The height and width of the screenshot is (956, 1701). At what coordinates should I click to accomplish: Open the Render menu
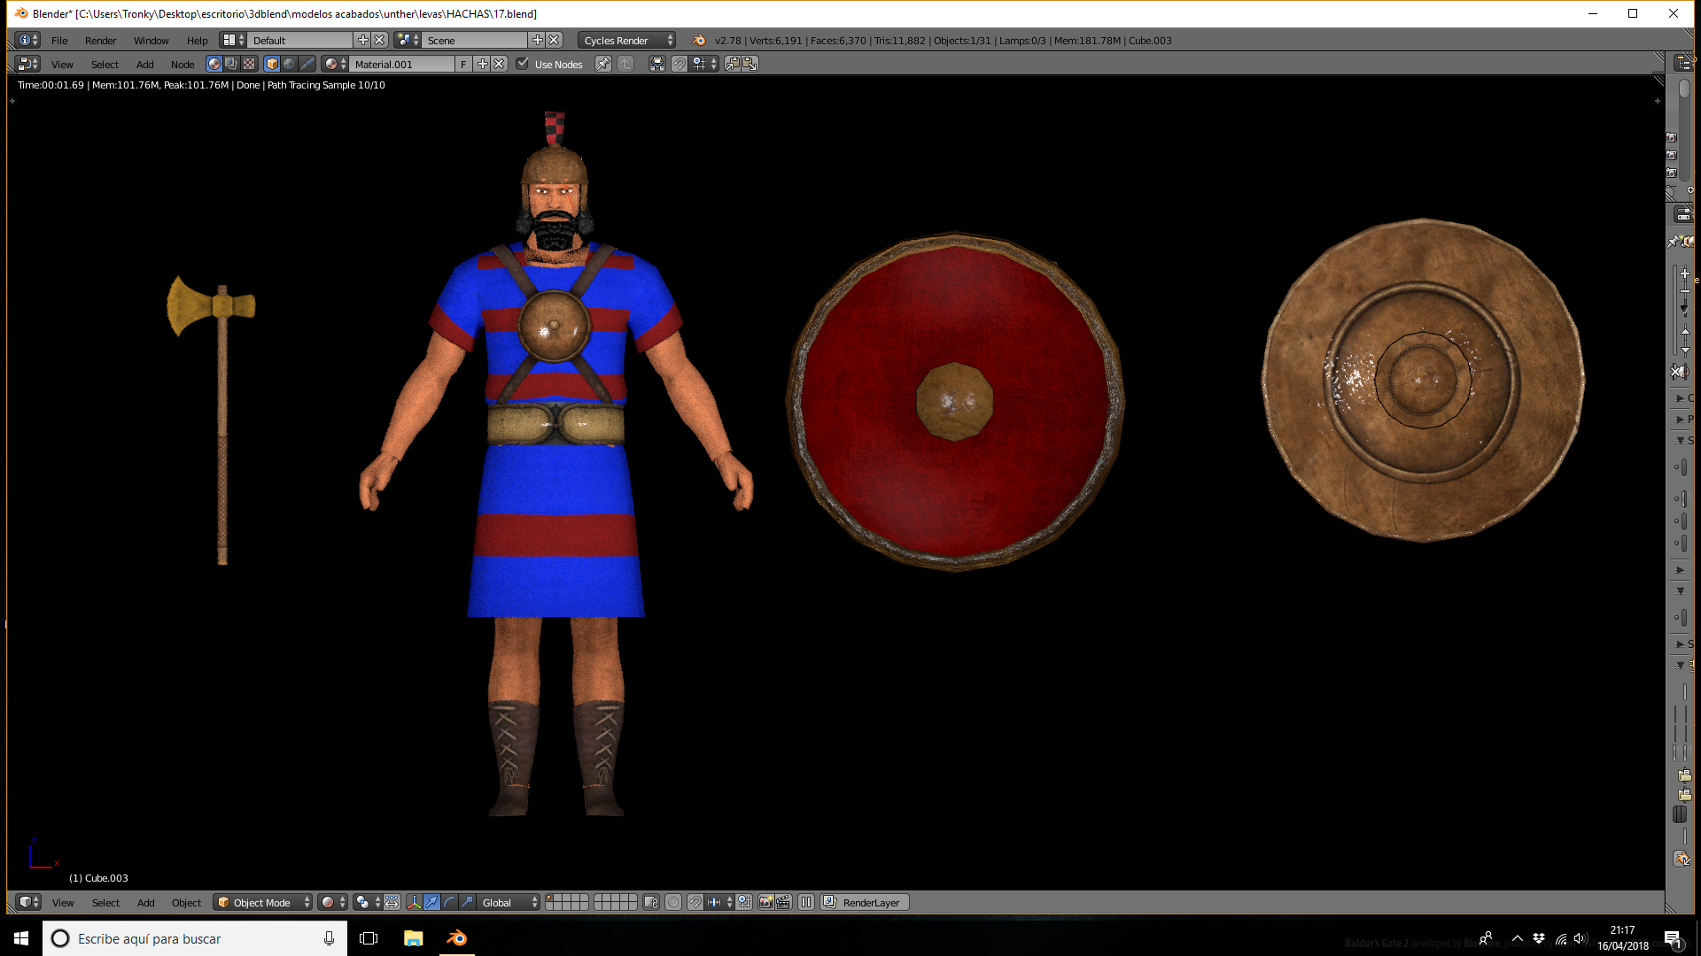pos(100,40)
